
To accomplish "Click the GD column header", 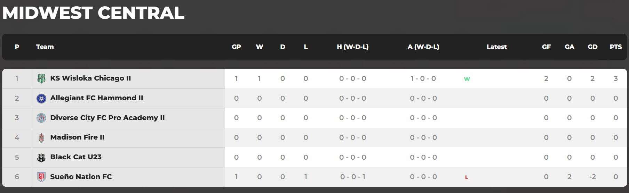I will 592,47.
